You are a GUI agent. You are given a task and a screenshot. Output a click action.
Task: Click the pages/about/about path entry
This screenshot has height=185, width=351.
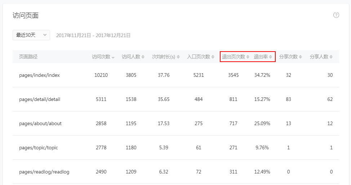tap(40, 124)
